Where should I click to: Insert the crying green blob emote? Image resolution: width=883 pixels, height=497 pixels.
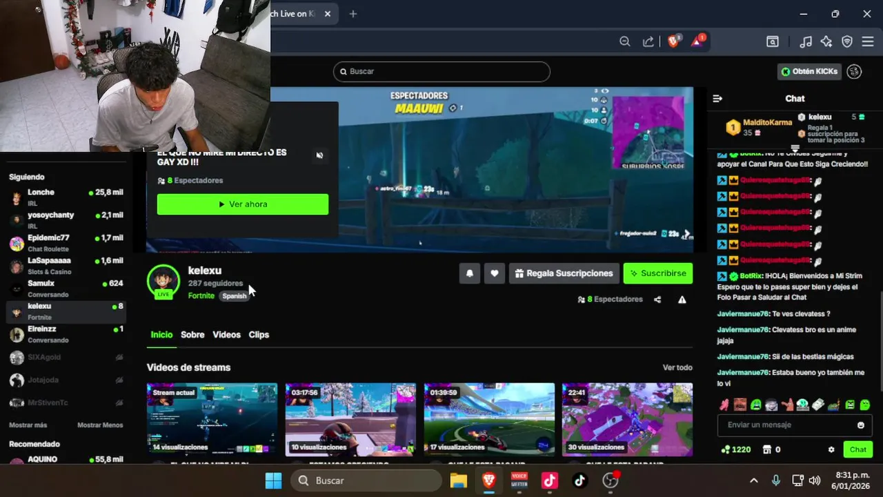(756, 405)
